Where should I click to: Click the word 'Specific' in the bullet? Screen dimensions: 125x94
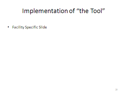coord(32,27)
